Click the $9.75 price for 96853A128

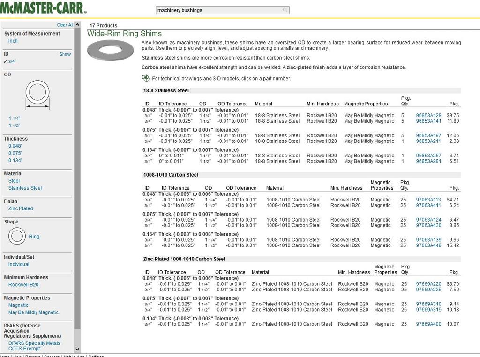point(453,115)
